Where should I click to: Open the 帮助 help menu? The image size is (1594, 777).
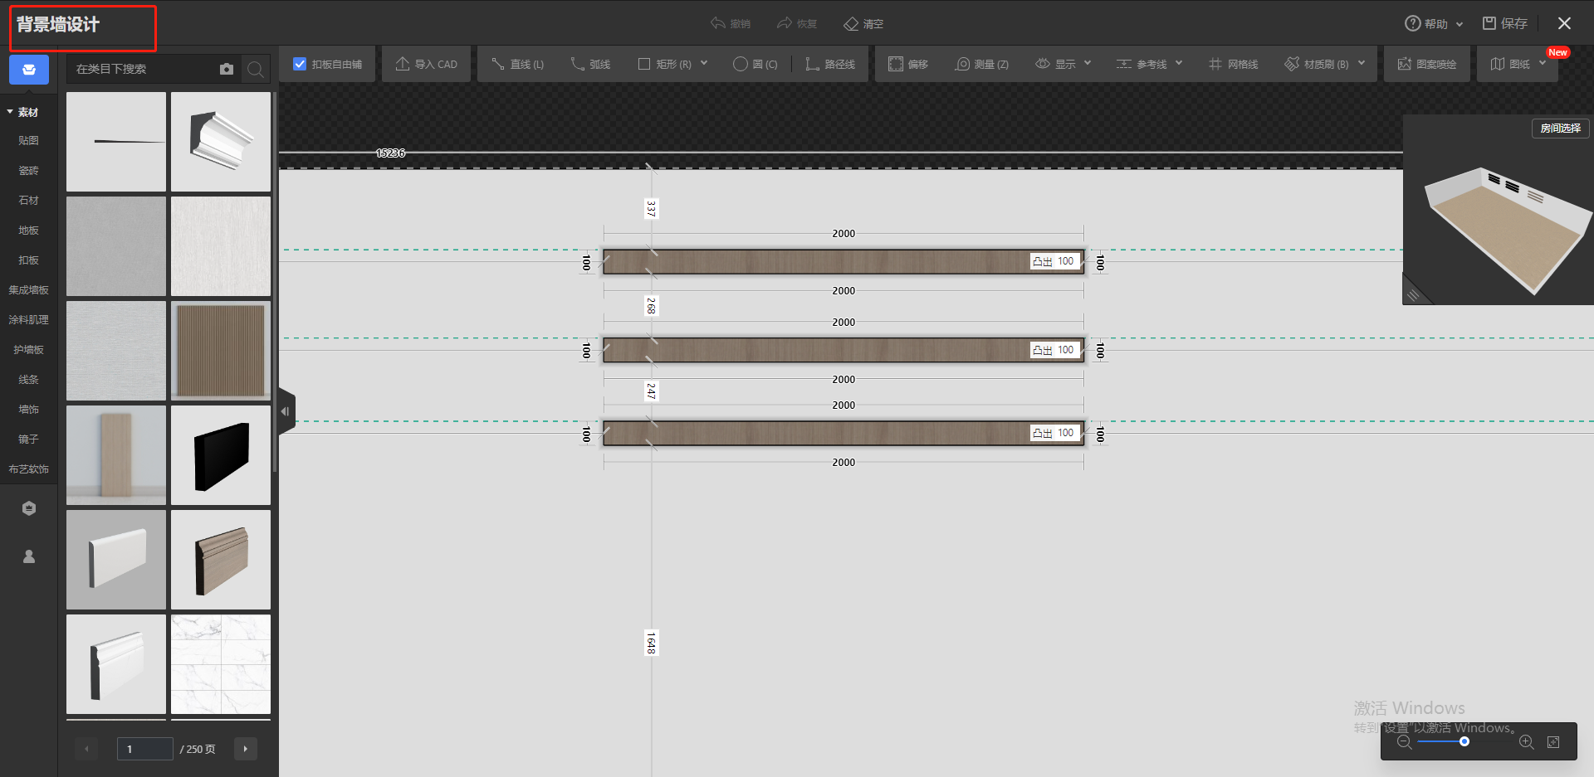1434,23
